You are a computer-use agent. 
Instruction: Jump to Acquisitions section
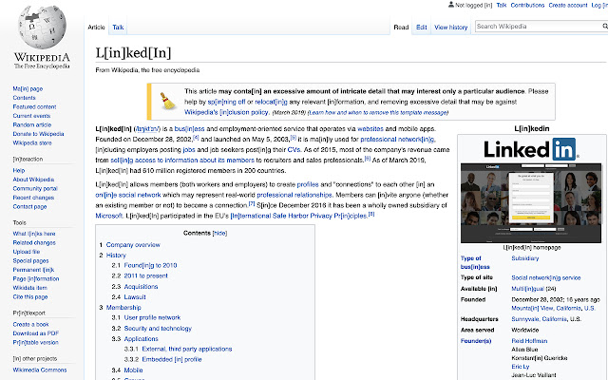(x=141, y=287)
